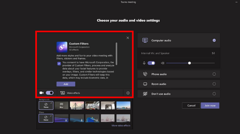Select Phone audio radio button
Image resolution: width=240 pixels, height=134 pixels.
214,74
